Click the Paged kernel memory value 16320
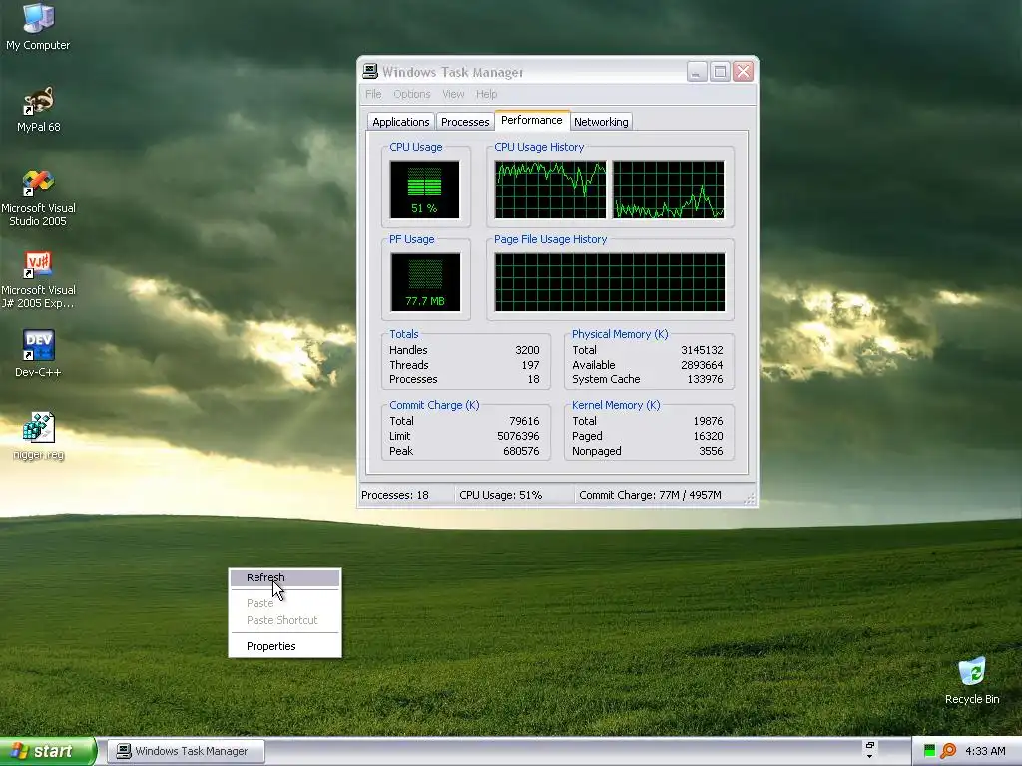Viewport: 1022px width, 766px height. click(708, 436)
